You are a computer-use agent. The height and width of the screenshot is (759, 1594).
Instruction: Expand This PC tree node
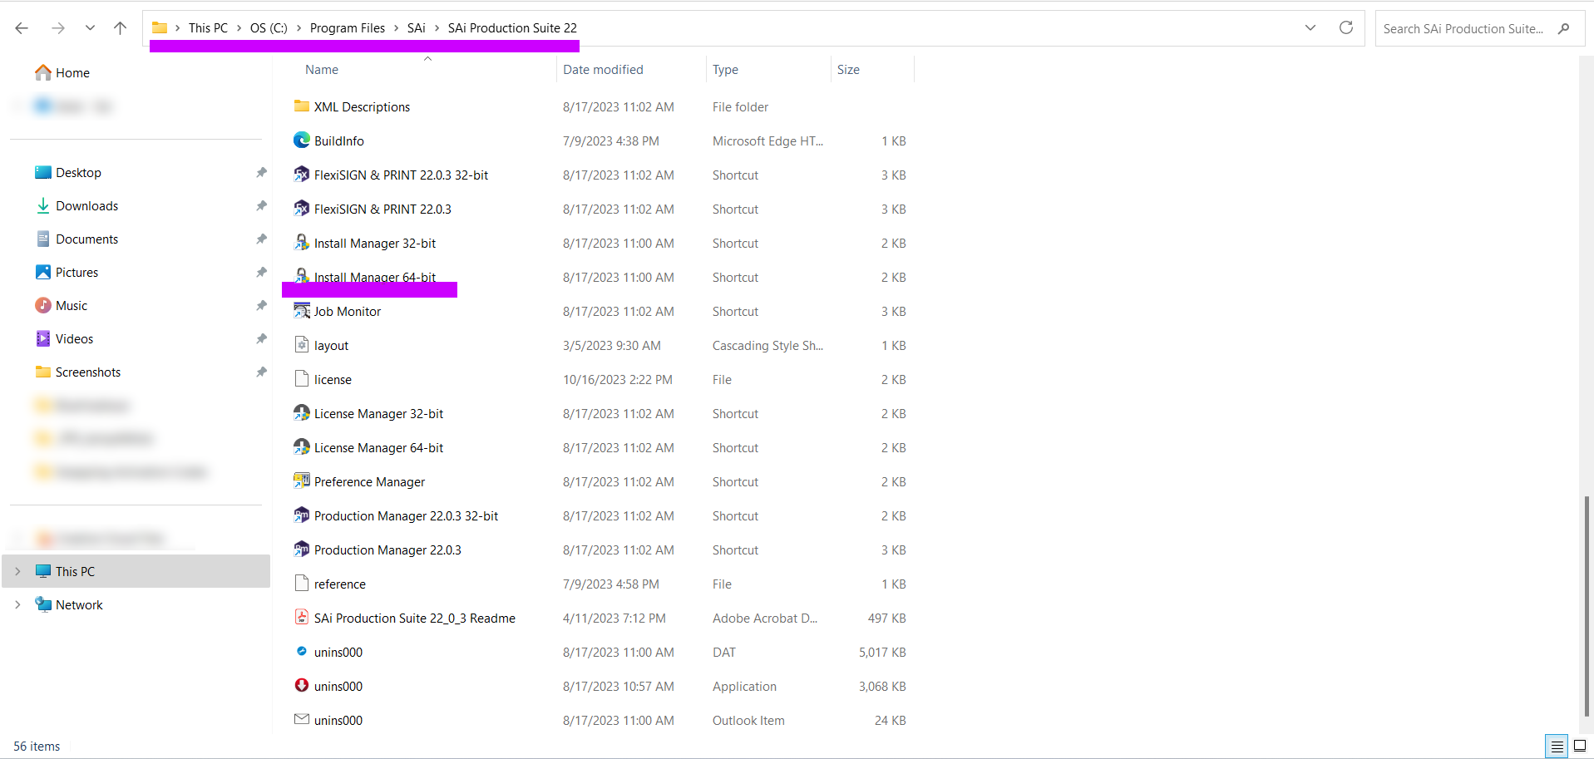pyautogui.click(x=17, y=572)
